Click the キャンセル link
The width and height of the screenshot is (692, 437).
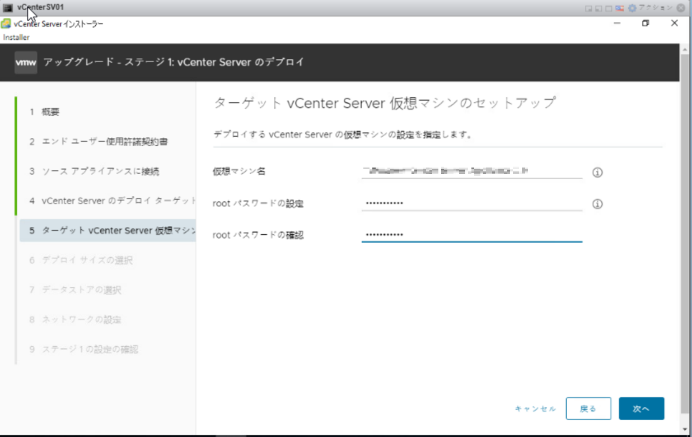point(535,409)
